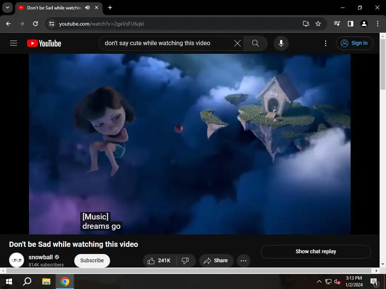Screen dimensions: 386x289
Task: Open Chrome profile avatar
Action: click(364, 24)
